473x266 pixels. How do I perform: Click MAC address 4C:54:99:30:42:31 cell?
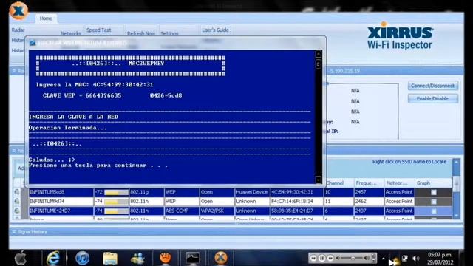[x=296, y=192]
